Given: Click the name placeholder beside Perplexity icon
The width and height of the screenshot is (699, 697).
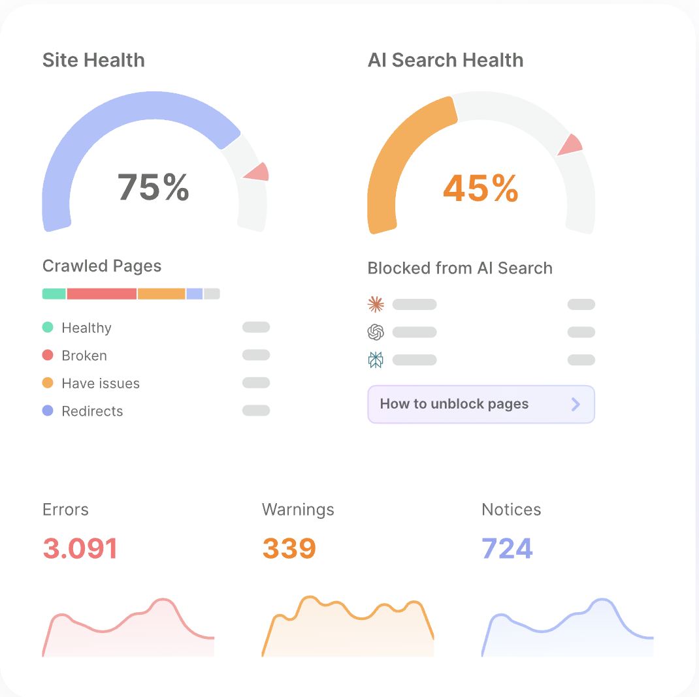Looking at the screenshot, I should click(x=415, y=360).
